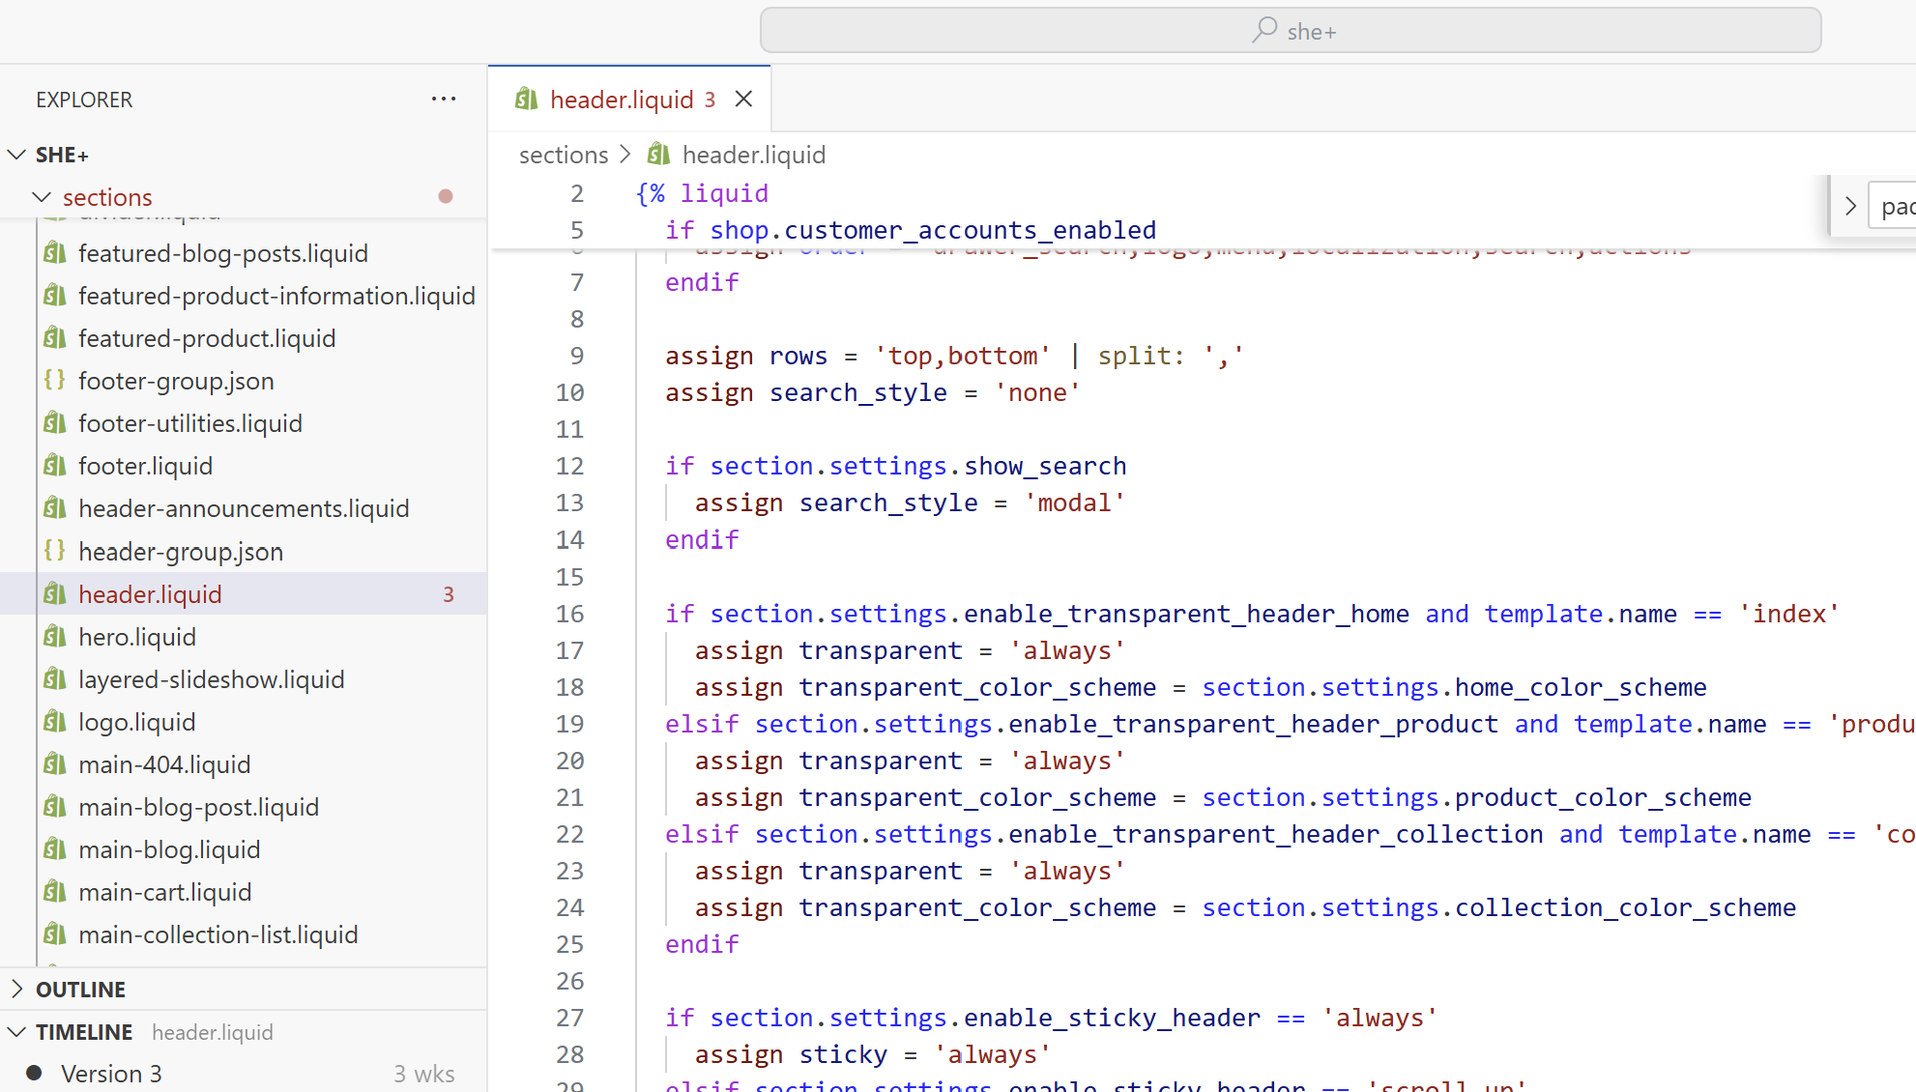Viewport: 1916px width, 1092px height.
Task: Click the Explorer more actions ellipsis
Action: coord(444,99)
